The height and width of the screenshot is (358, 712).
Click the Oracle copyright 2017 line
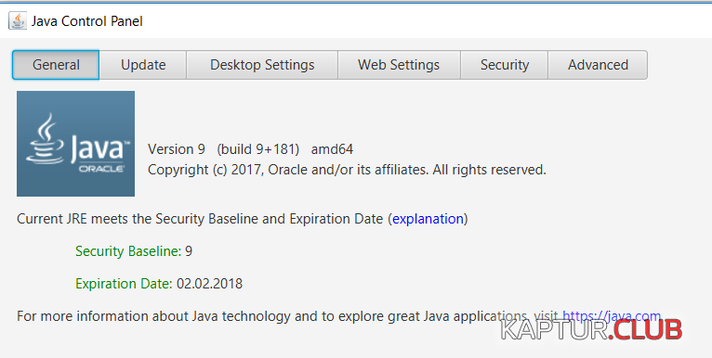347,170
